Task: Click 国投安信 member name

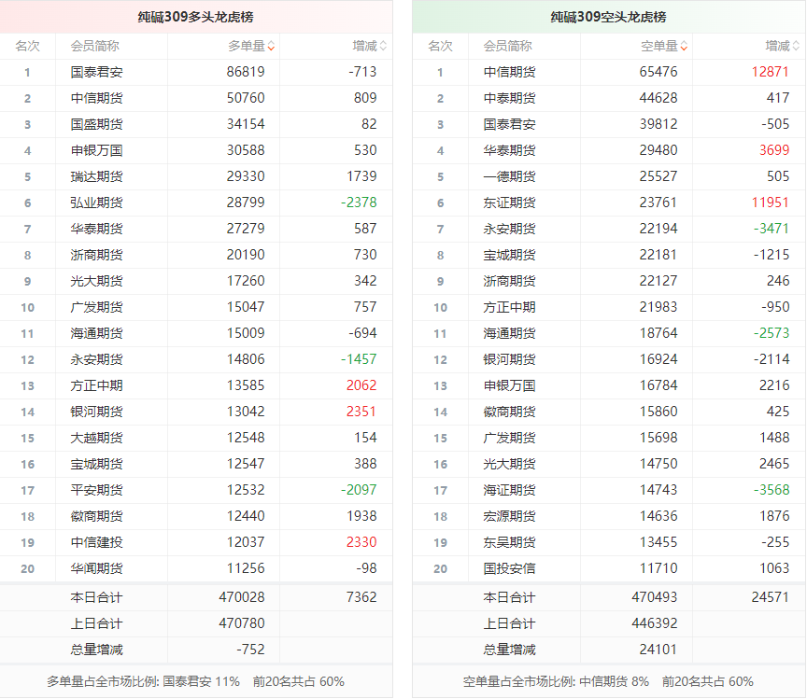Action: 509,568
